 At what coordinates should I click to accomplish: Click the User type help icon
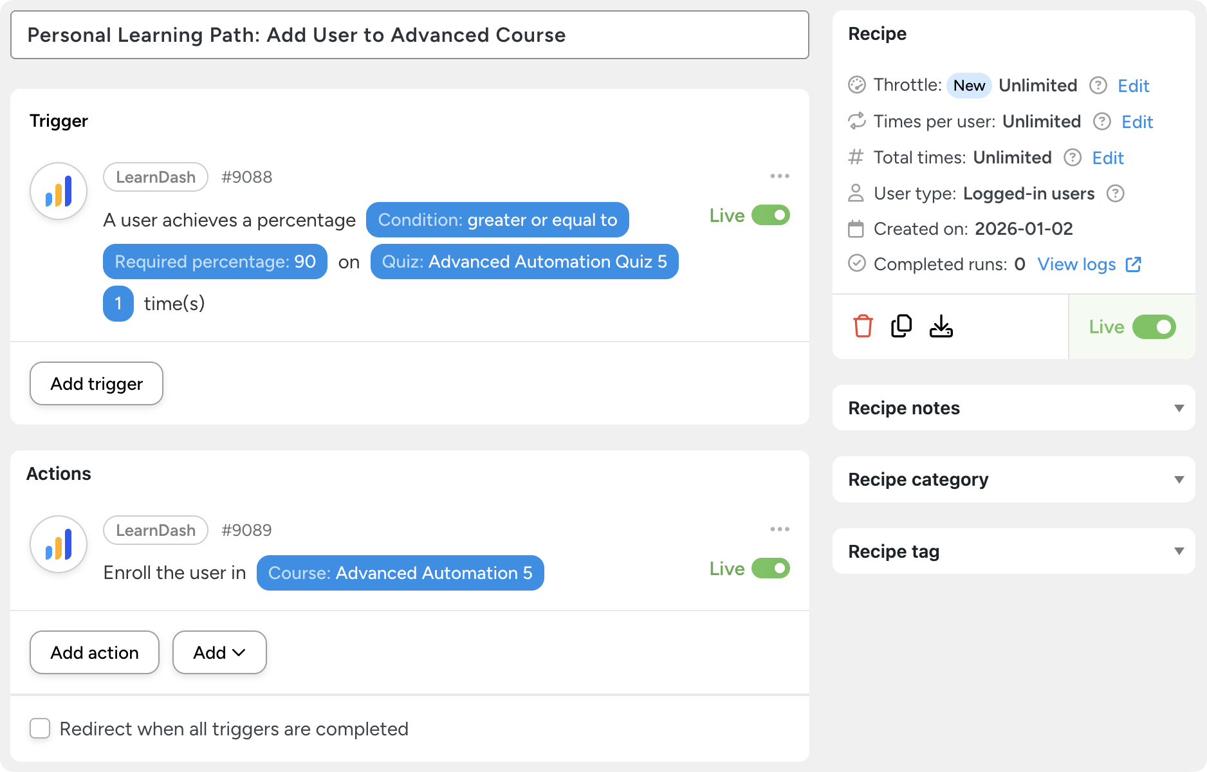point(1115,194)
